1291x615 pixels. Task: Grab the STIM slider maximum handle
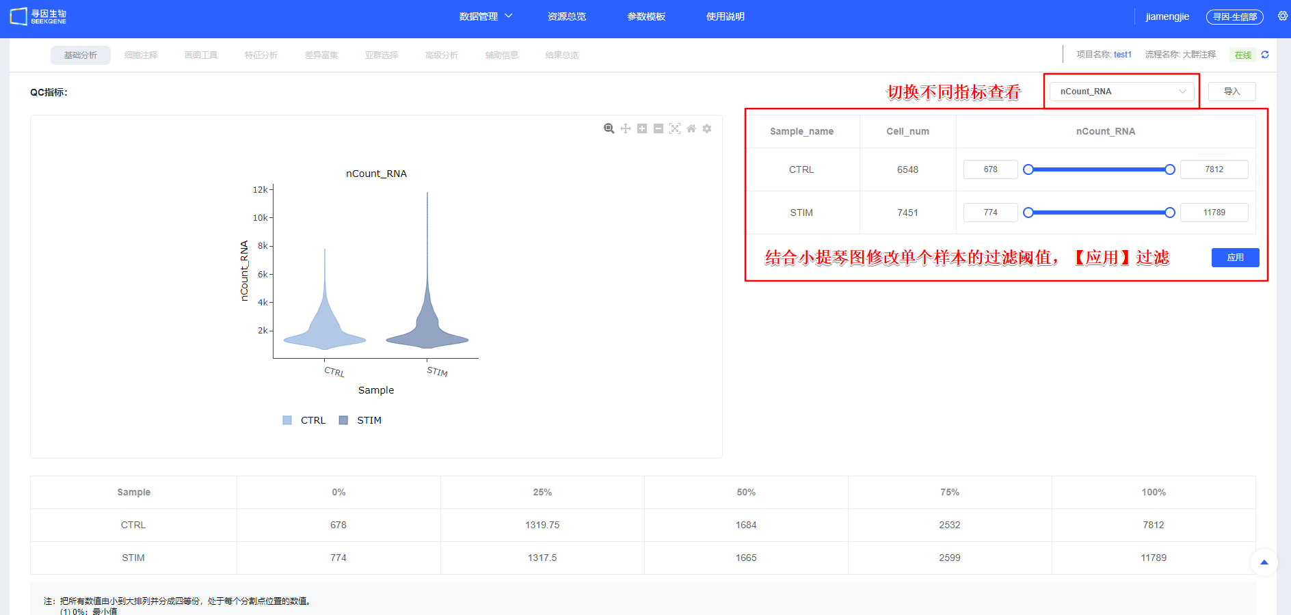point(1170,213)
